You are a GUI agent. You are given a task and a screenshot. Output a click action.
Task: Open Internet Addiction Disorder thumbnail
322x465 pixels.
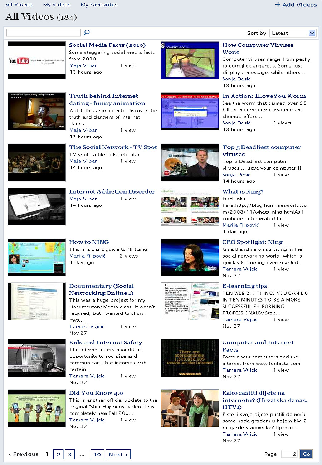[x=37, y=207]
